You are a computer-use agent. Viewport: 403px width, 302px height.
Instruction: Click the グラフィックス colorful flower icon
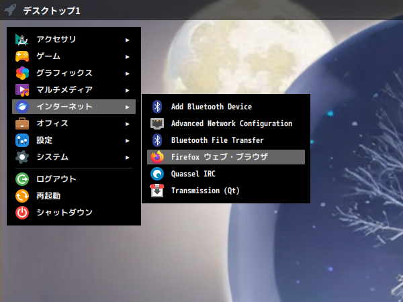tap(22, 73)
